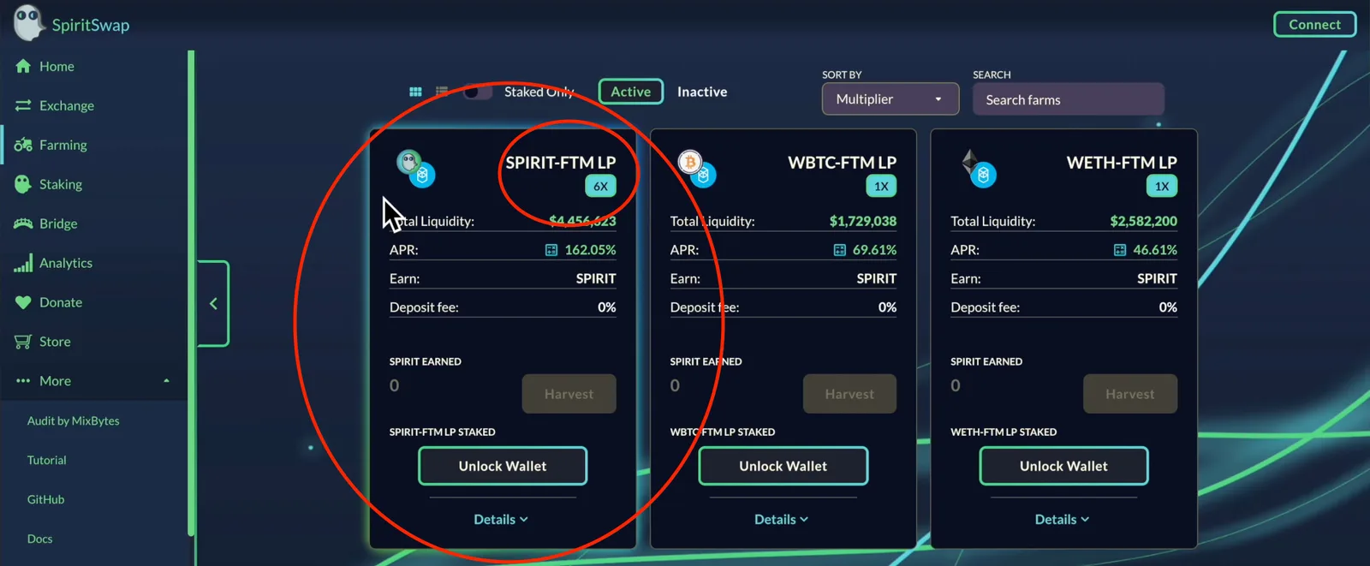Select the Inactive farms tab

pos(702,92)
